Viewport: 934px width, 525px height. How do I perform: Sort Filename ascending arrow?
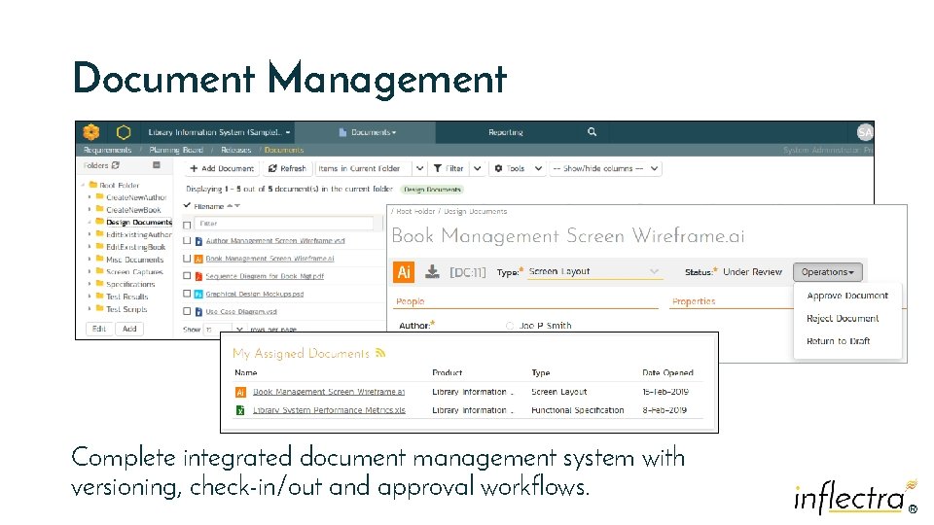pos(230,206)
